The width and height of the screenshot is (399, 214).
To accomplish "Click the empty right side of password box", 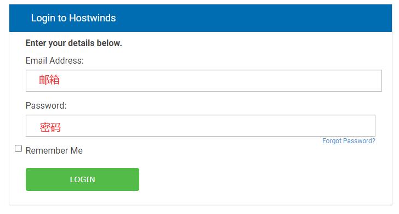I will tap(280, 126).
